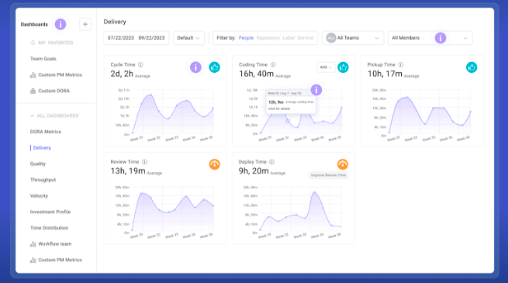Filter by Repository
The image size is (508, 283).
tap(268, 38)
